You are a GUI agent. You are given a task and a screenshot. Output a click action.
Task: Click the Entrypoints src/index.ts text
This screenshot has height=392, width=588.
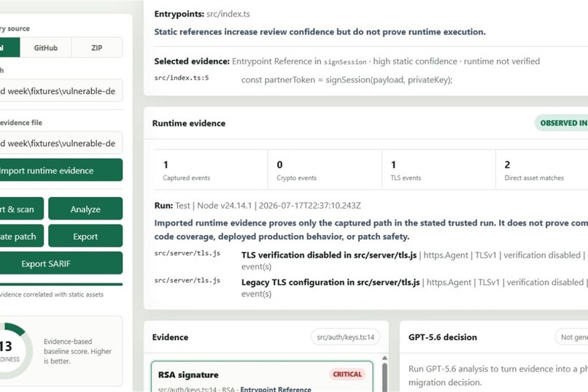[202, 14]
